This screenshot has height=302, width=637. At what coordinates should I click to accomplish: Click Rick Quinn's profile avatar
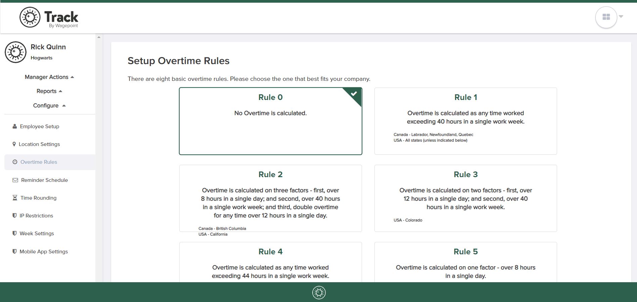[15, 52]
